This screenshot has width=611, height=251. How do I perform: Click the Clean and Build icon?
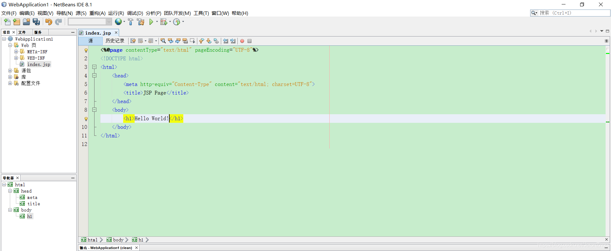[x=140, y=22]
